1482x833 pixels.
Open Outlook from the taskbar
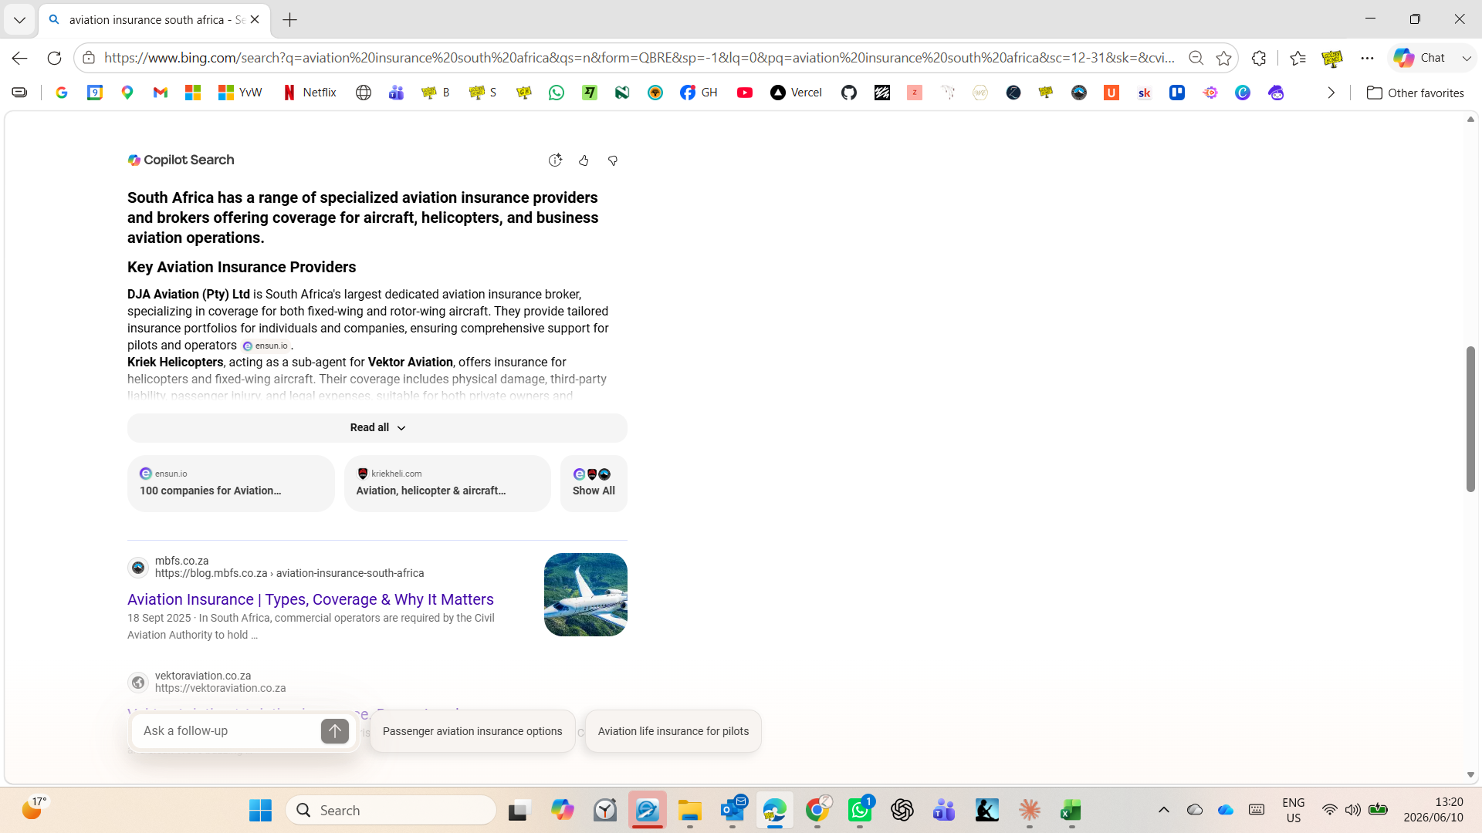[733, 810]
